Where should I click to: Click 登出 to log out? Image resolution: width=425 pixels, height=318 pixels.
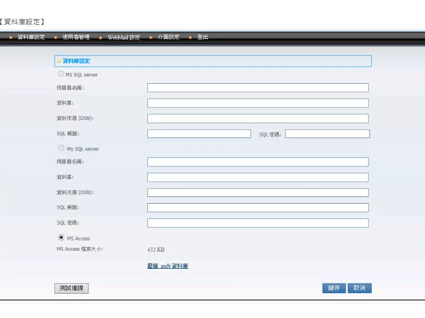(x=202, y=37)
